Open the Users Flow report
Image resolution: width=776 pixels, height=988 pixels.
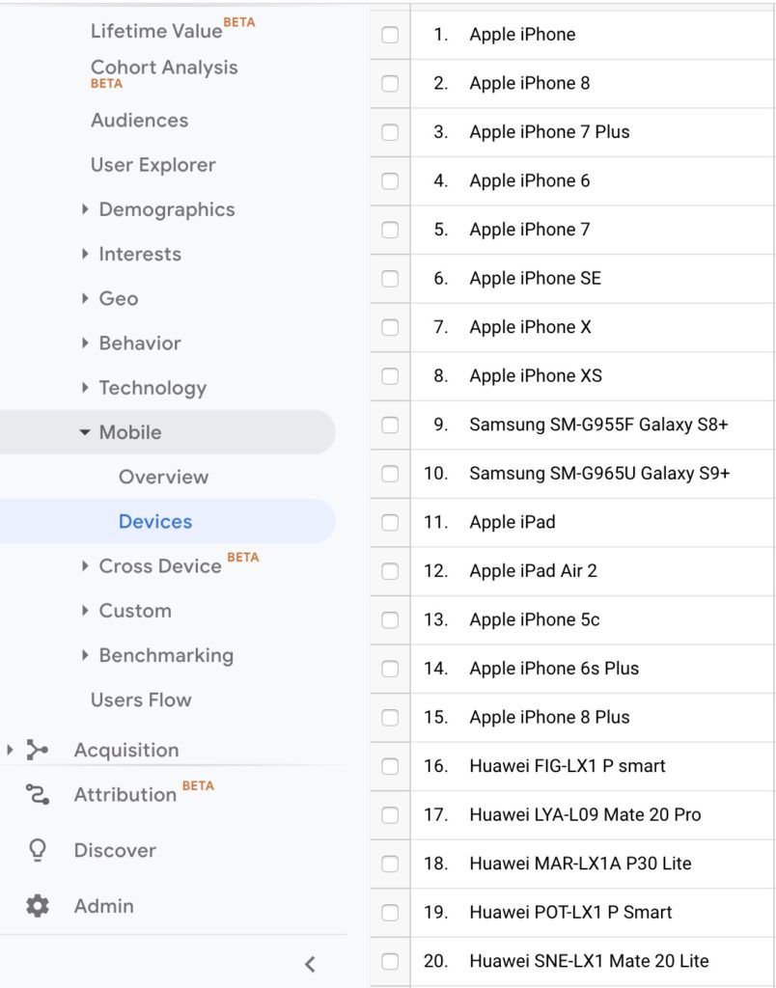[x=141, y=700]
